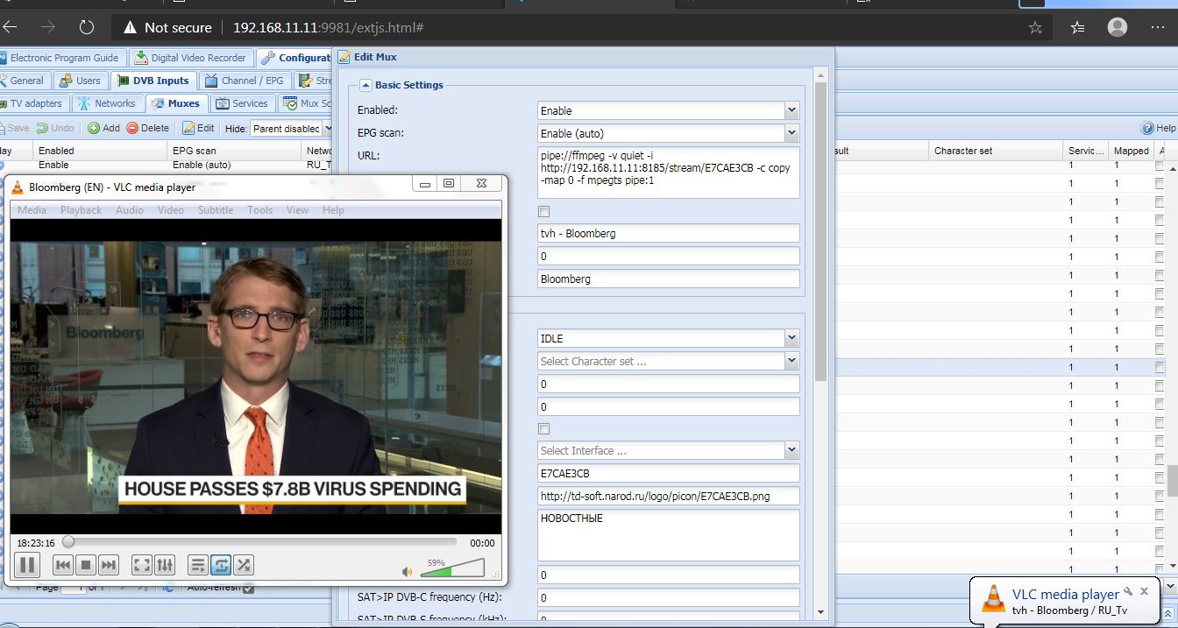Click into the URL pipe command field
This screenshot has width=1178, height=628.
click(668, 173)
